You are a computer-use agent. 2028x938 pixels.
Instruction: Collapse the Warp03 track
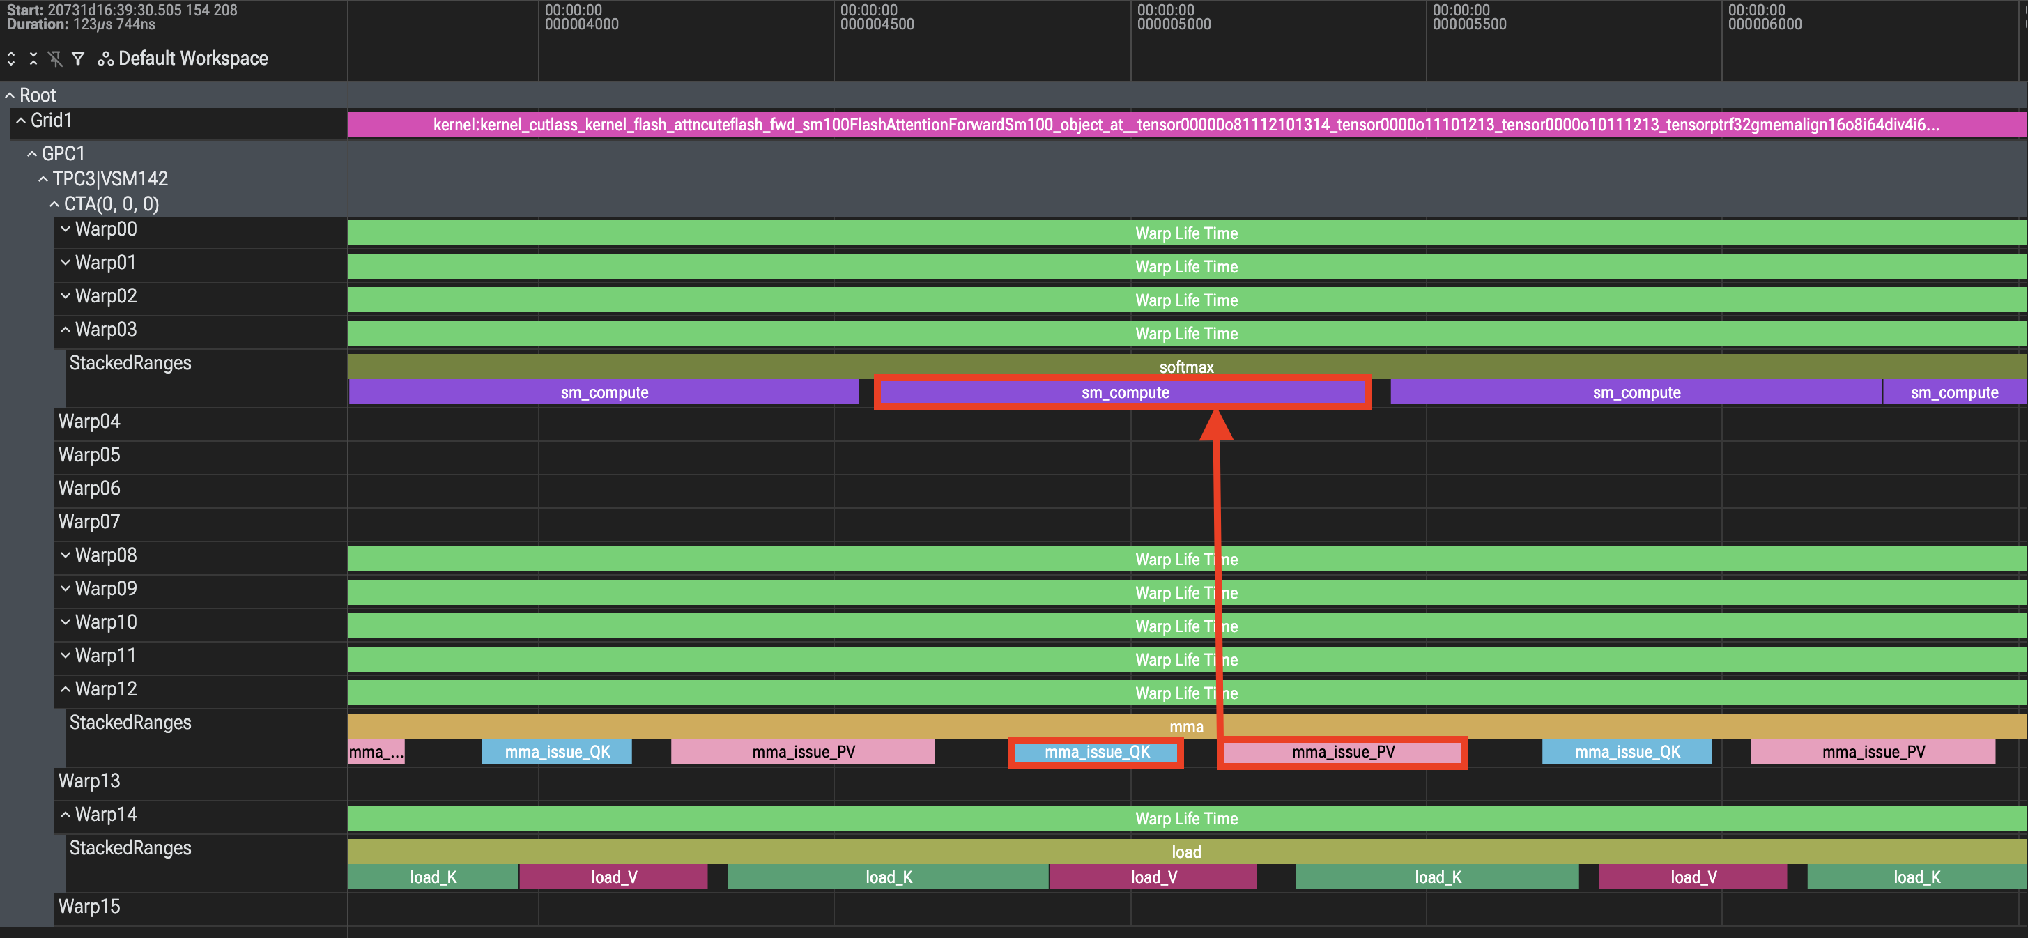(66, 329)
